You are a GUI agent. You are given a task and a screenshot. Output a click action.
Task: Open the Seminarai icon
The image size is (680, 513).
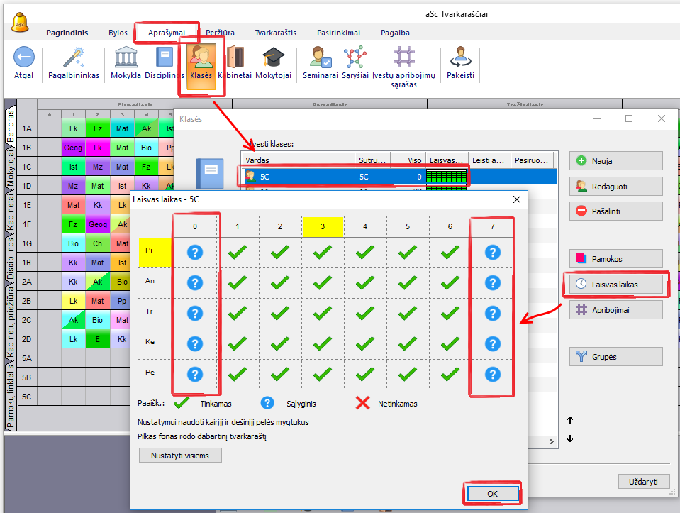[x=320, y=58]
